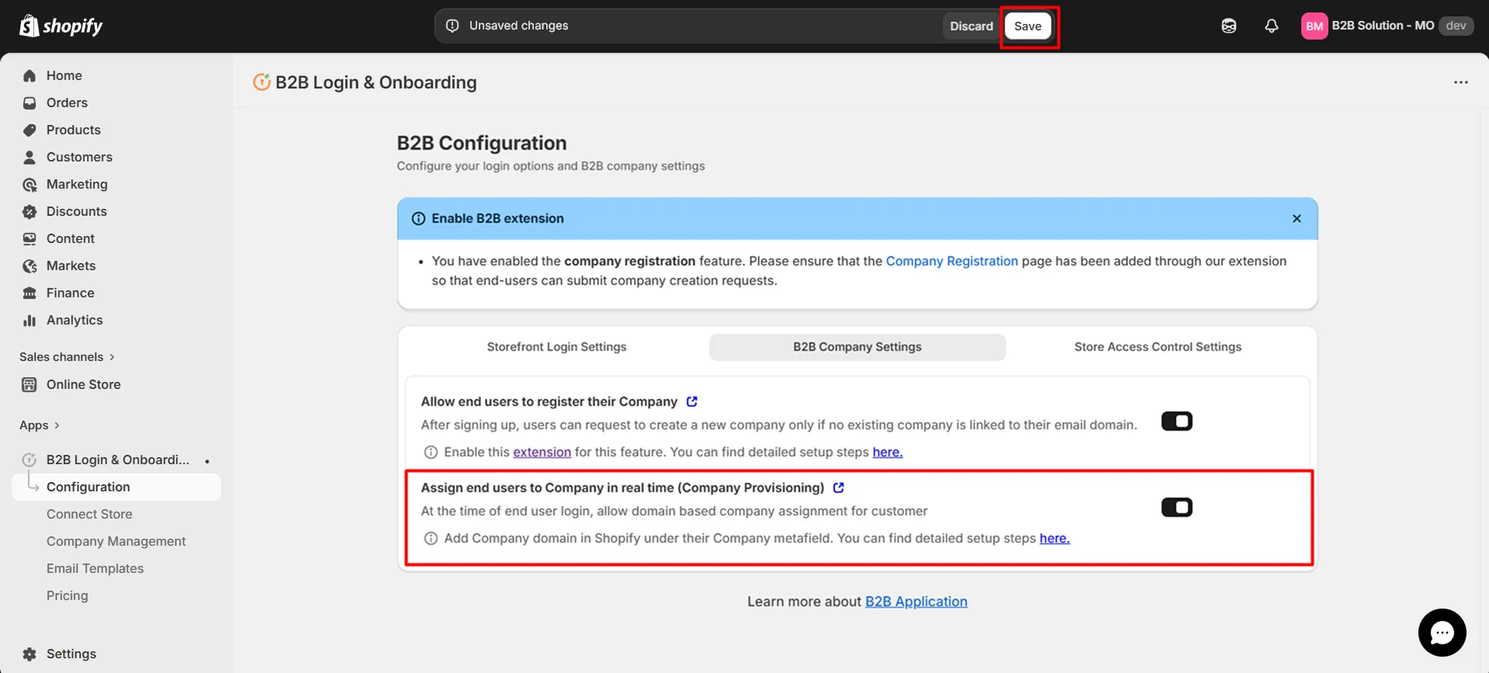Click the Analytics bar chart icon
Image resolution: width=1489 pixels, height=673 pixels.
(29, 320)
